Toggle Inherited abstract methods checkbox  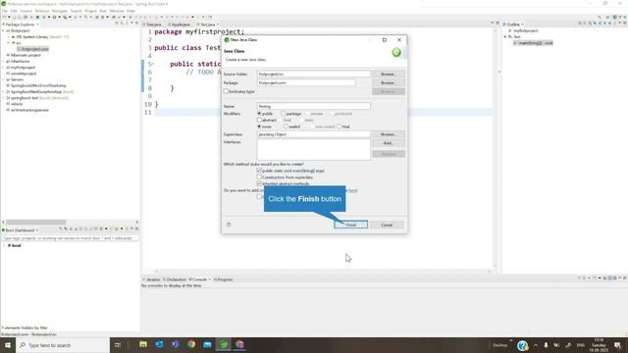pos(259,183)
